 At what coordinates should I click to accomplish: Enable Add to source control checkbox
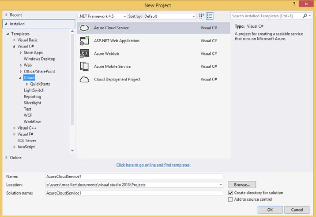coord(230,199)
